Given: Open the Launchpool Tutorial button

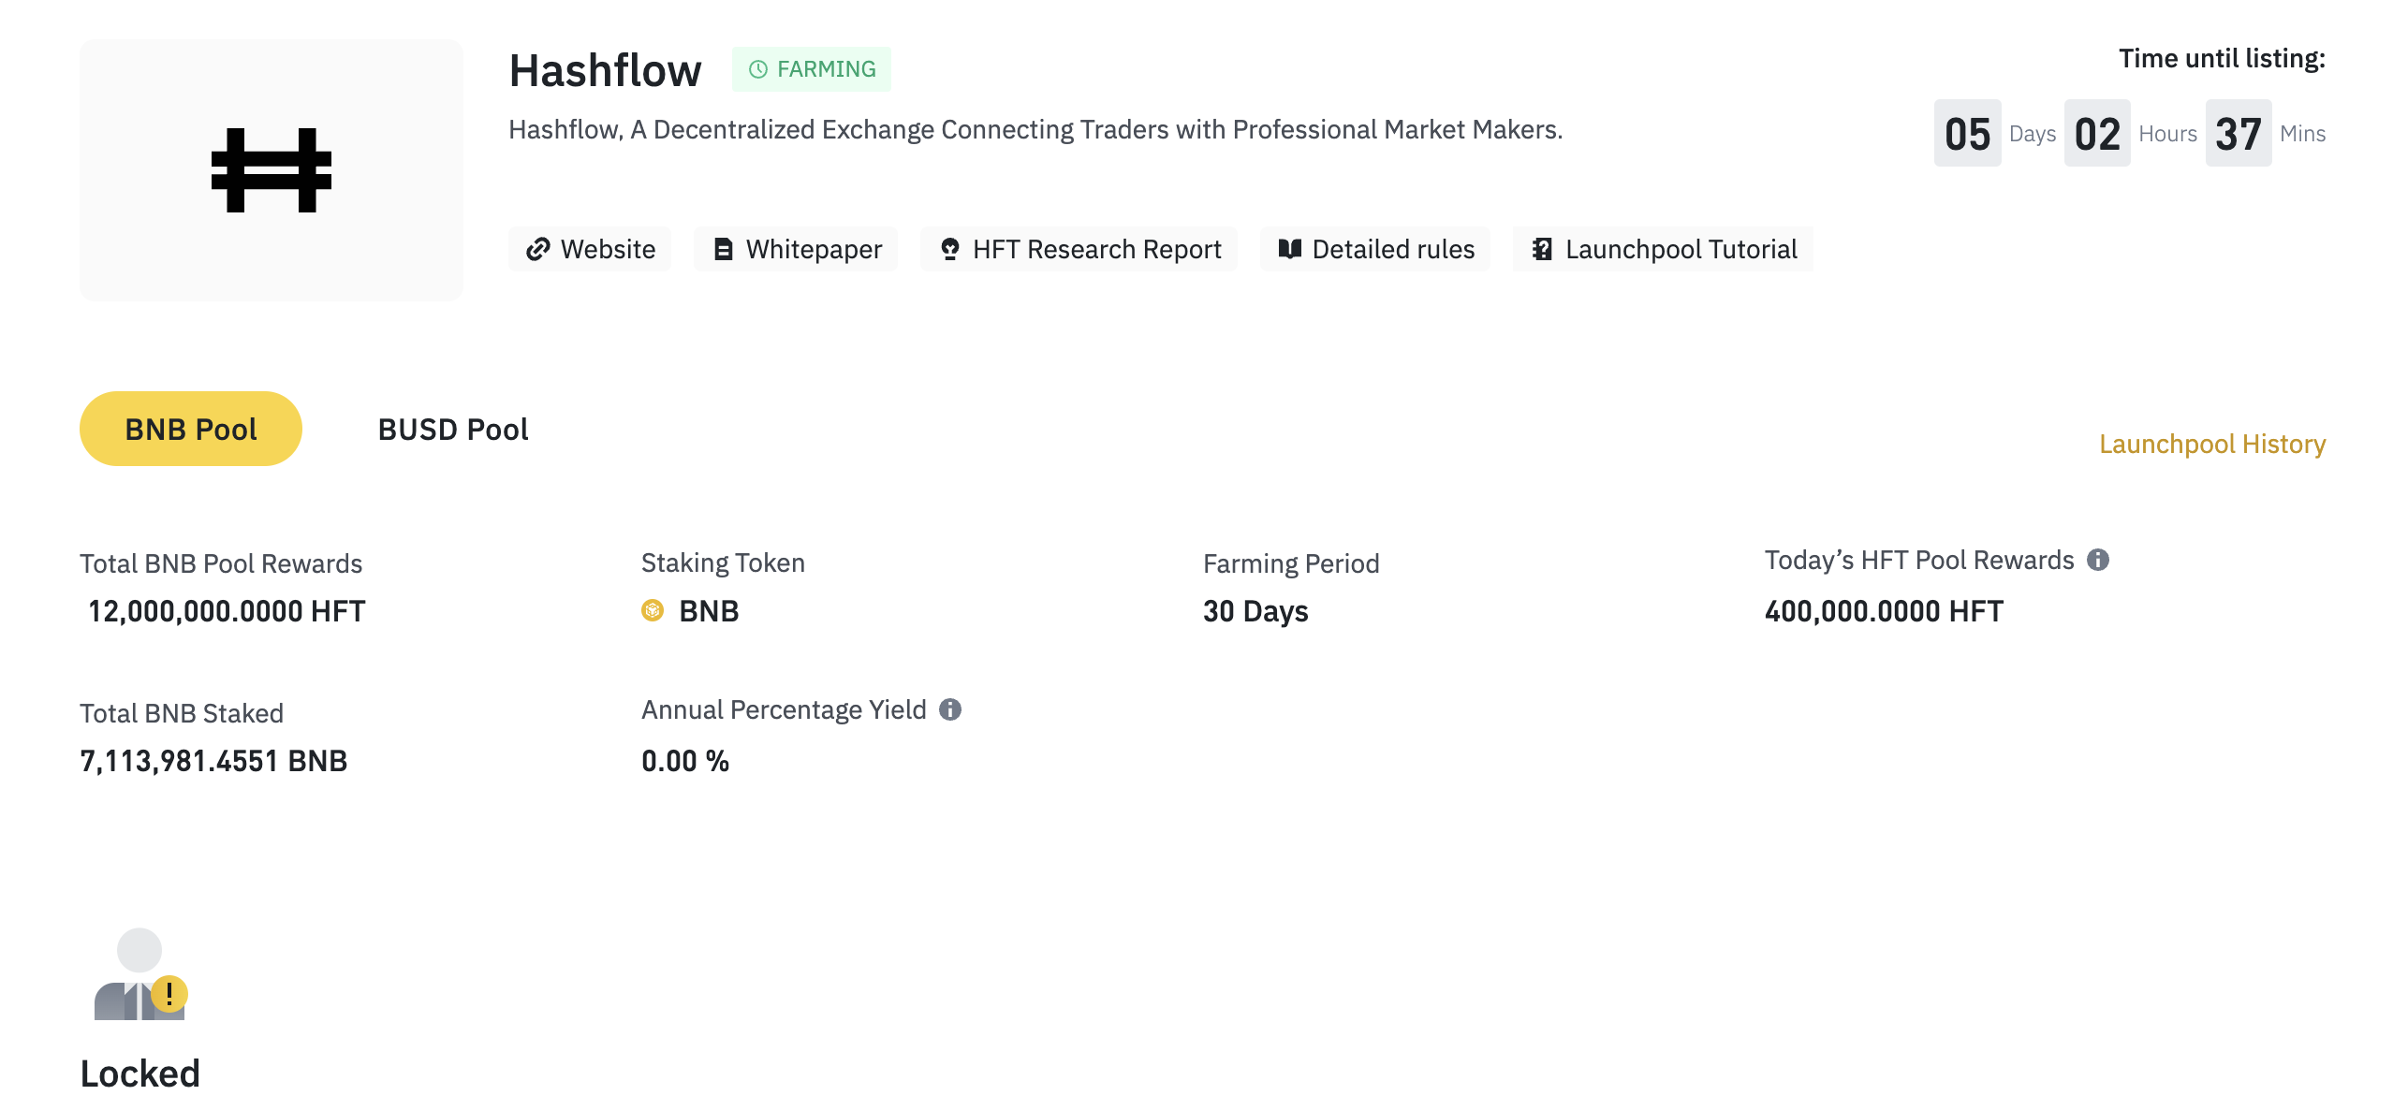Looking at the screenshot, I should (1664, 249).
